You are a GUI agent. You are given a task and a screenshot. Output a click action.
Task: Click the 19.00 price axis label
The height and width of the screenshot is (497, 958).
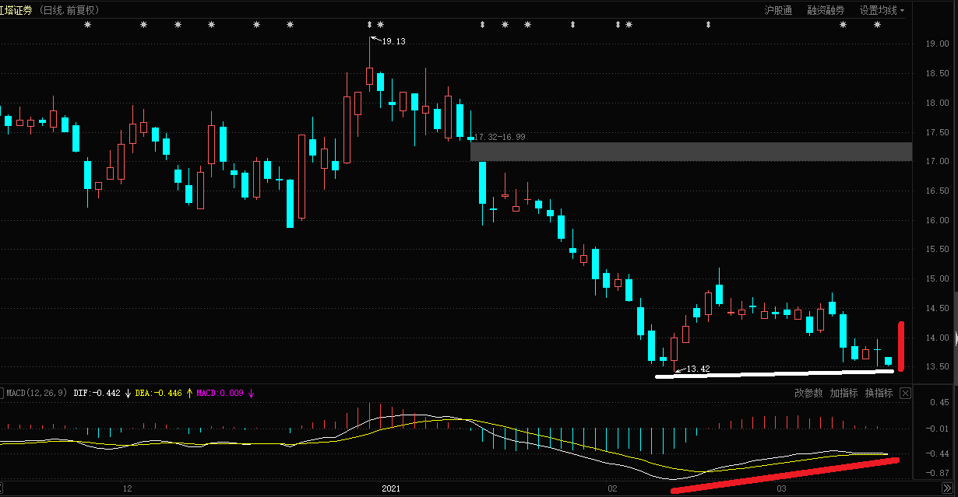937,44
